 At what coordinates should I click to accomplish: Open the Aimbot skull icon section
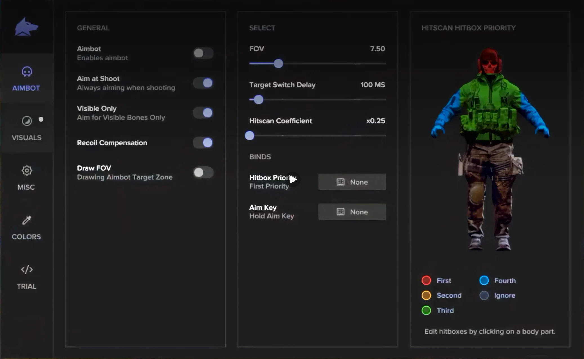pos(27,72)
